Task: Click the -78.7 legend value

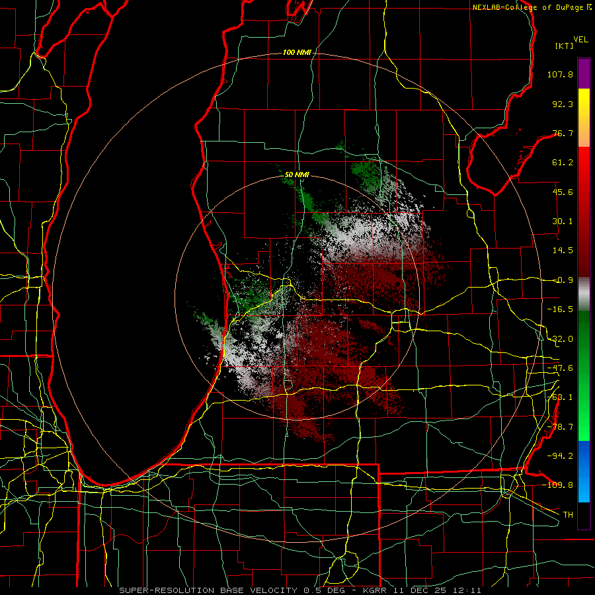Action: [560, 427]
